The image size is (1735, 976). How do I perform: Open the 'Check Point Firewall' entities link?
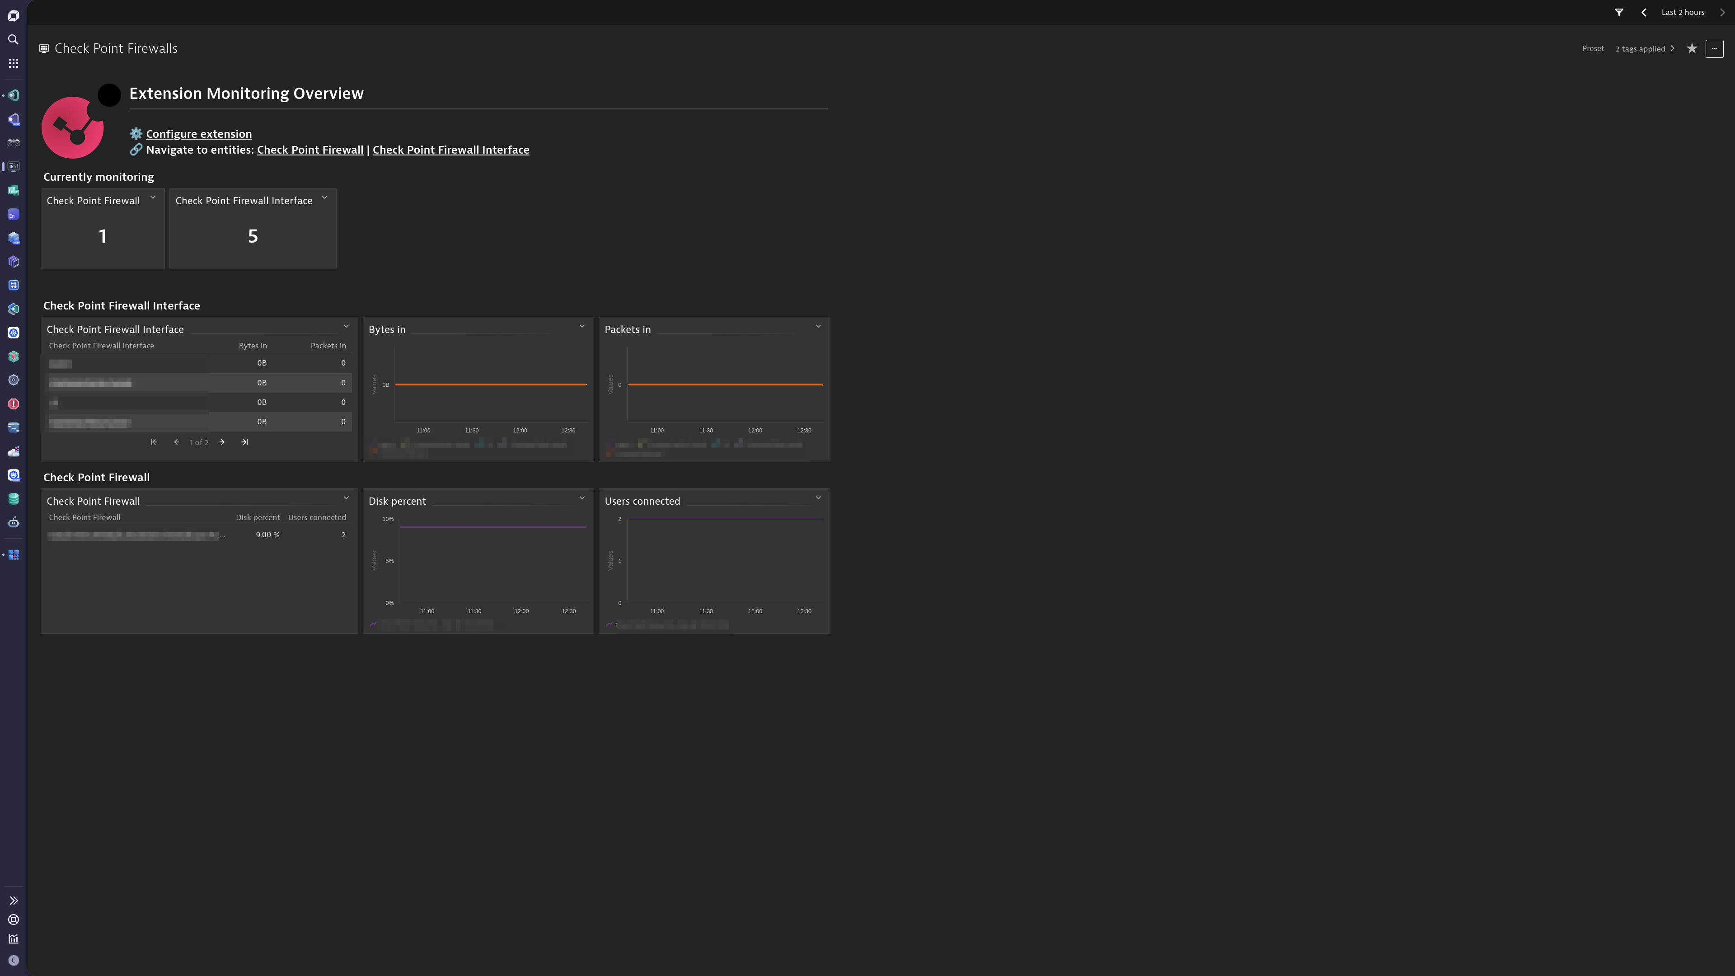310,150
